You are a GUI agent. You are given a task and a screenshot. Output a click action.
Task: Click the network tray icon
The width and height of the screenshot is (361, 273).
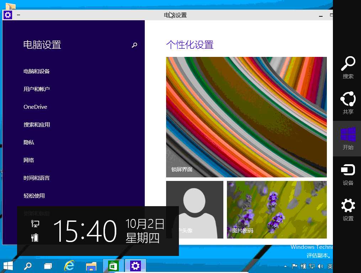pos(312,266)
